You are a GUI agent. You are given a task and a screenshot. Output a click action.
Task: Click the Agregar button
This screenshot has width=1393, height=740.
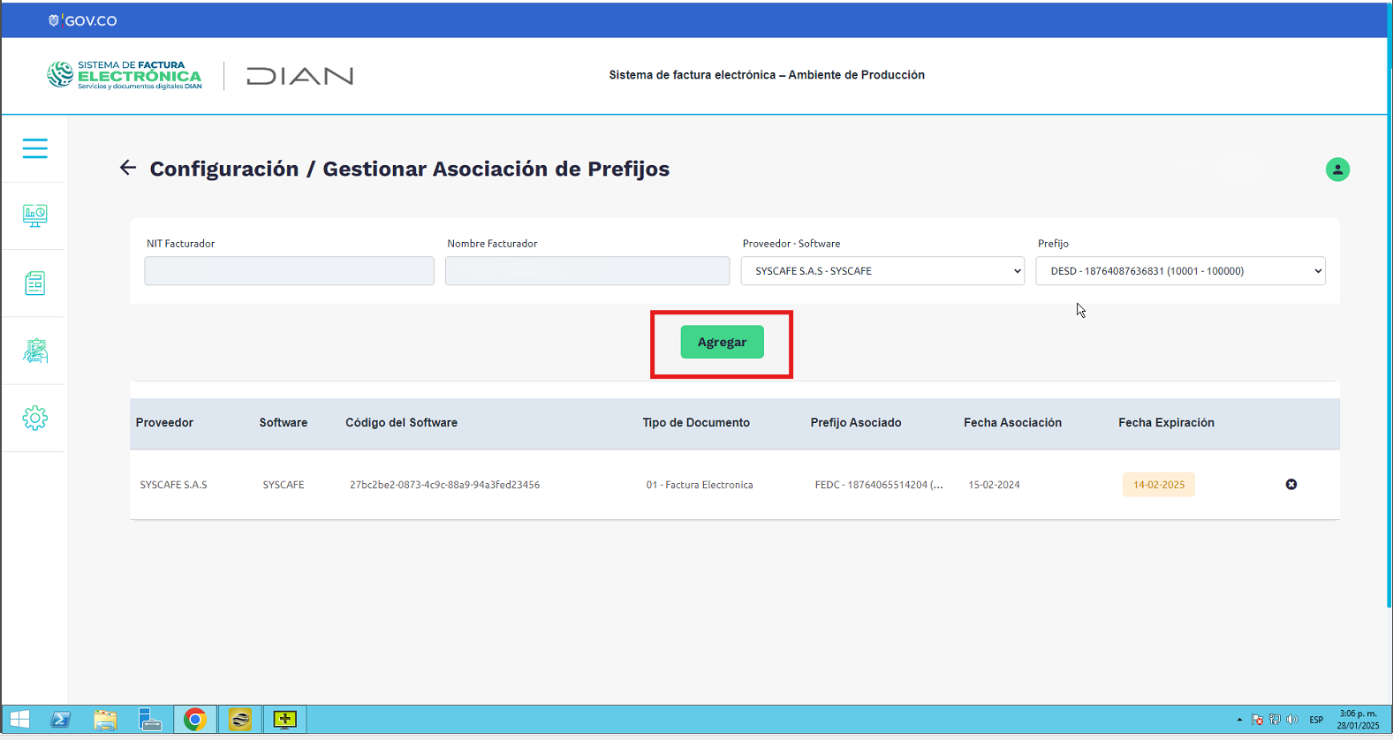pyautogui.click(x=722, y=343)
